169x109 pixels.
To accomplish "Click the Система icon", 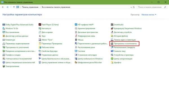I will coord(76,51).
